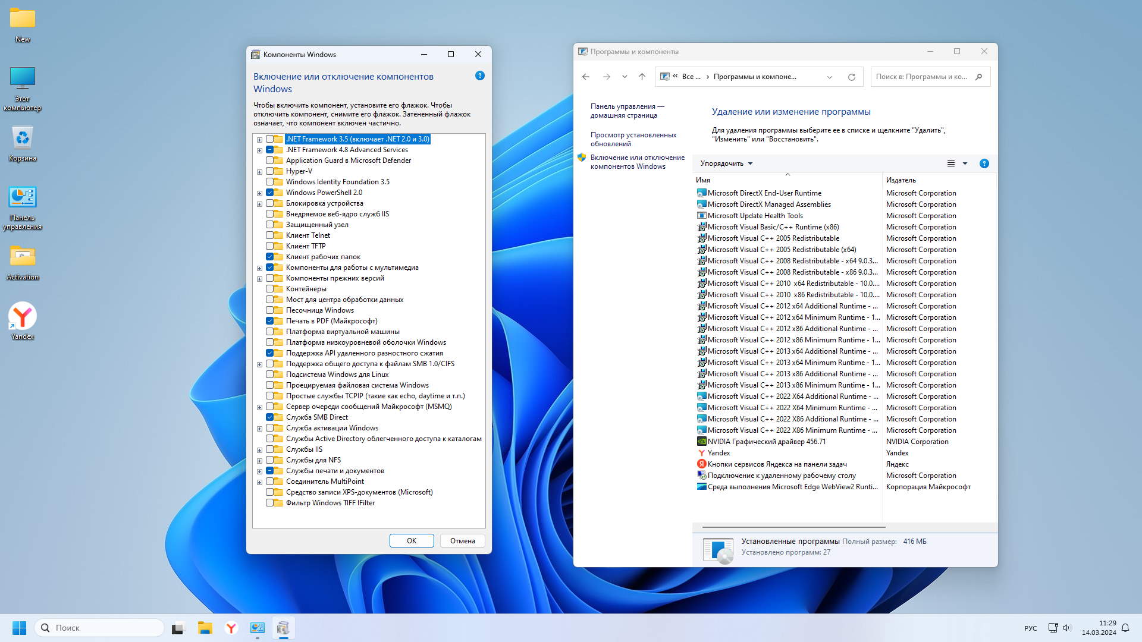Sort list by Издатель column header

tap(901, 180)
